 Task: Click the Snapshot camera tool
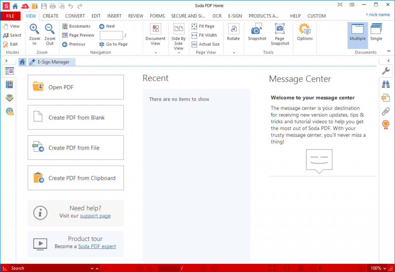257,32
